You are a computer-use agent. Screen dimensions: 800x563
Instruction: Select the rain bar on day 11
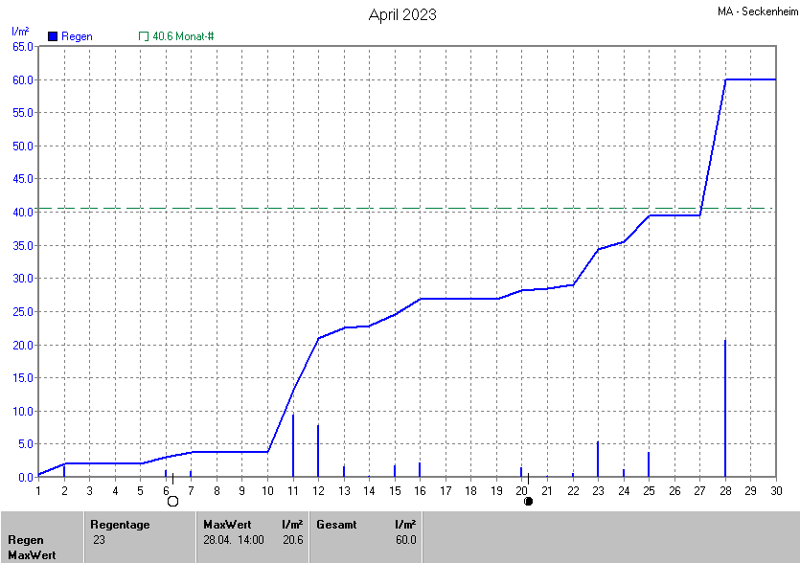pos(293,446)
